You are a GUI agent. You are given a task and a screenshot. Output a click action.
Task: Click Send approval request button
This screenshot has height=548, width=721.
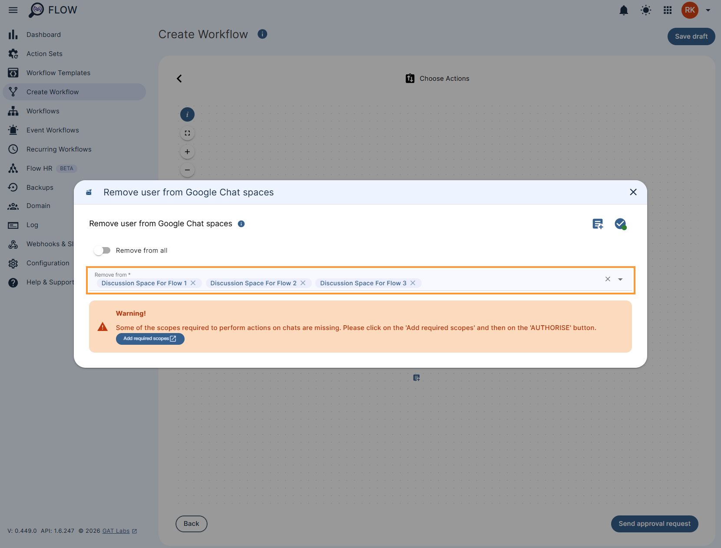(655, 524)
